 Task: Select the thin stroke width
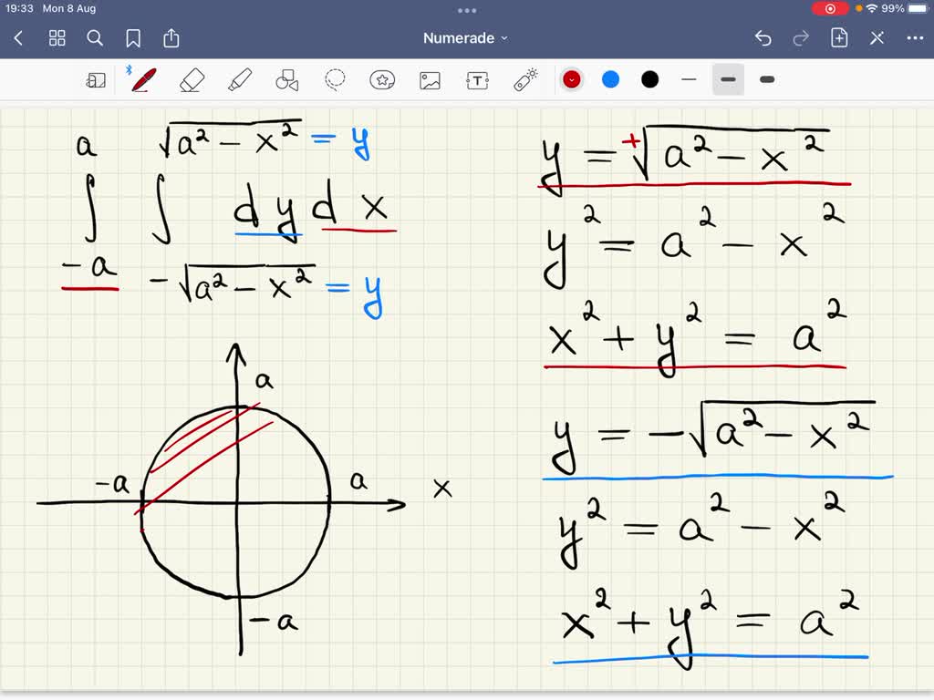689,79
